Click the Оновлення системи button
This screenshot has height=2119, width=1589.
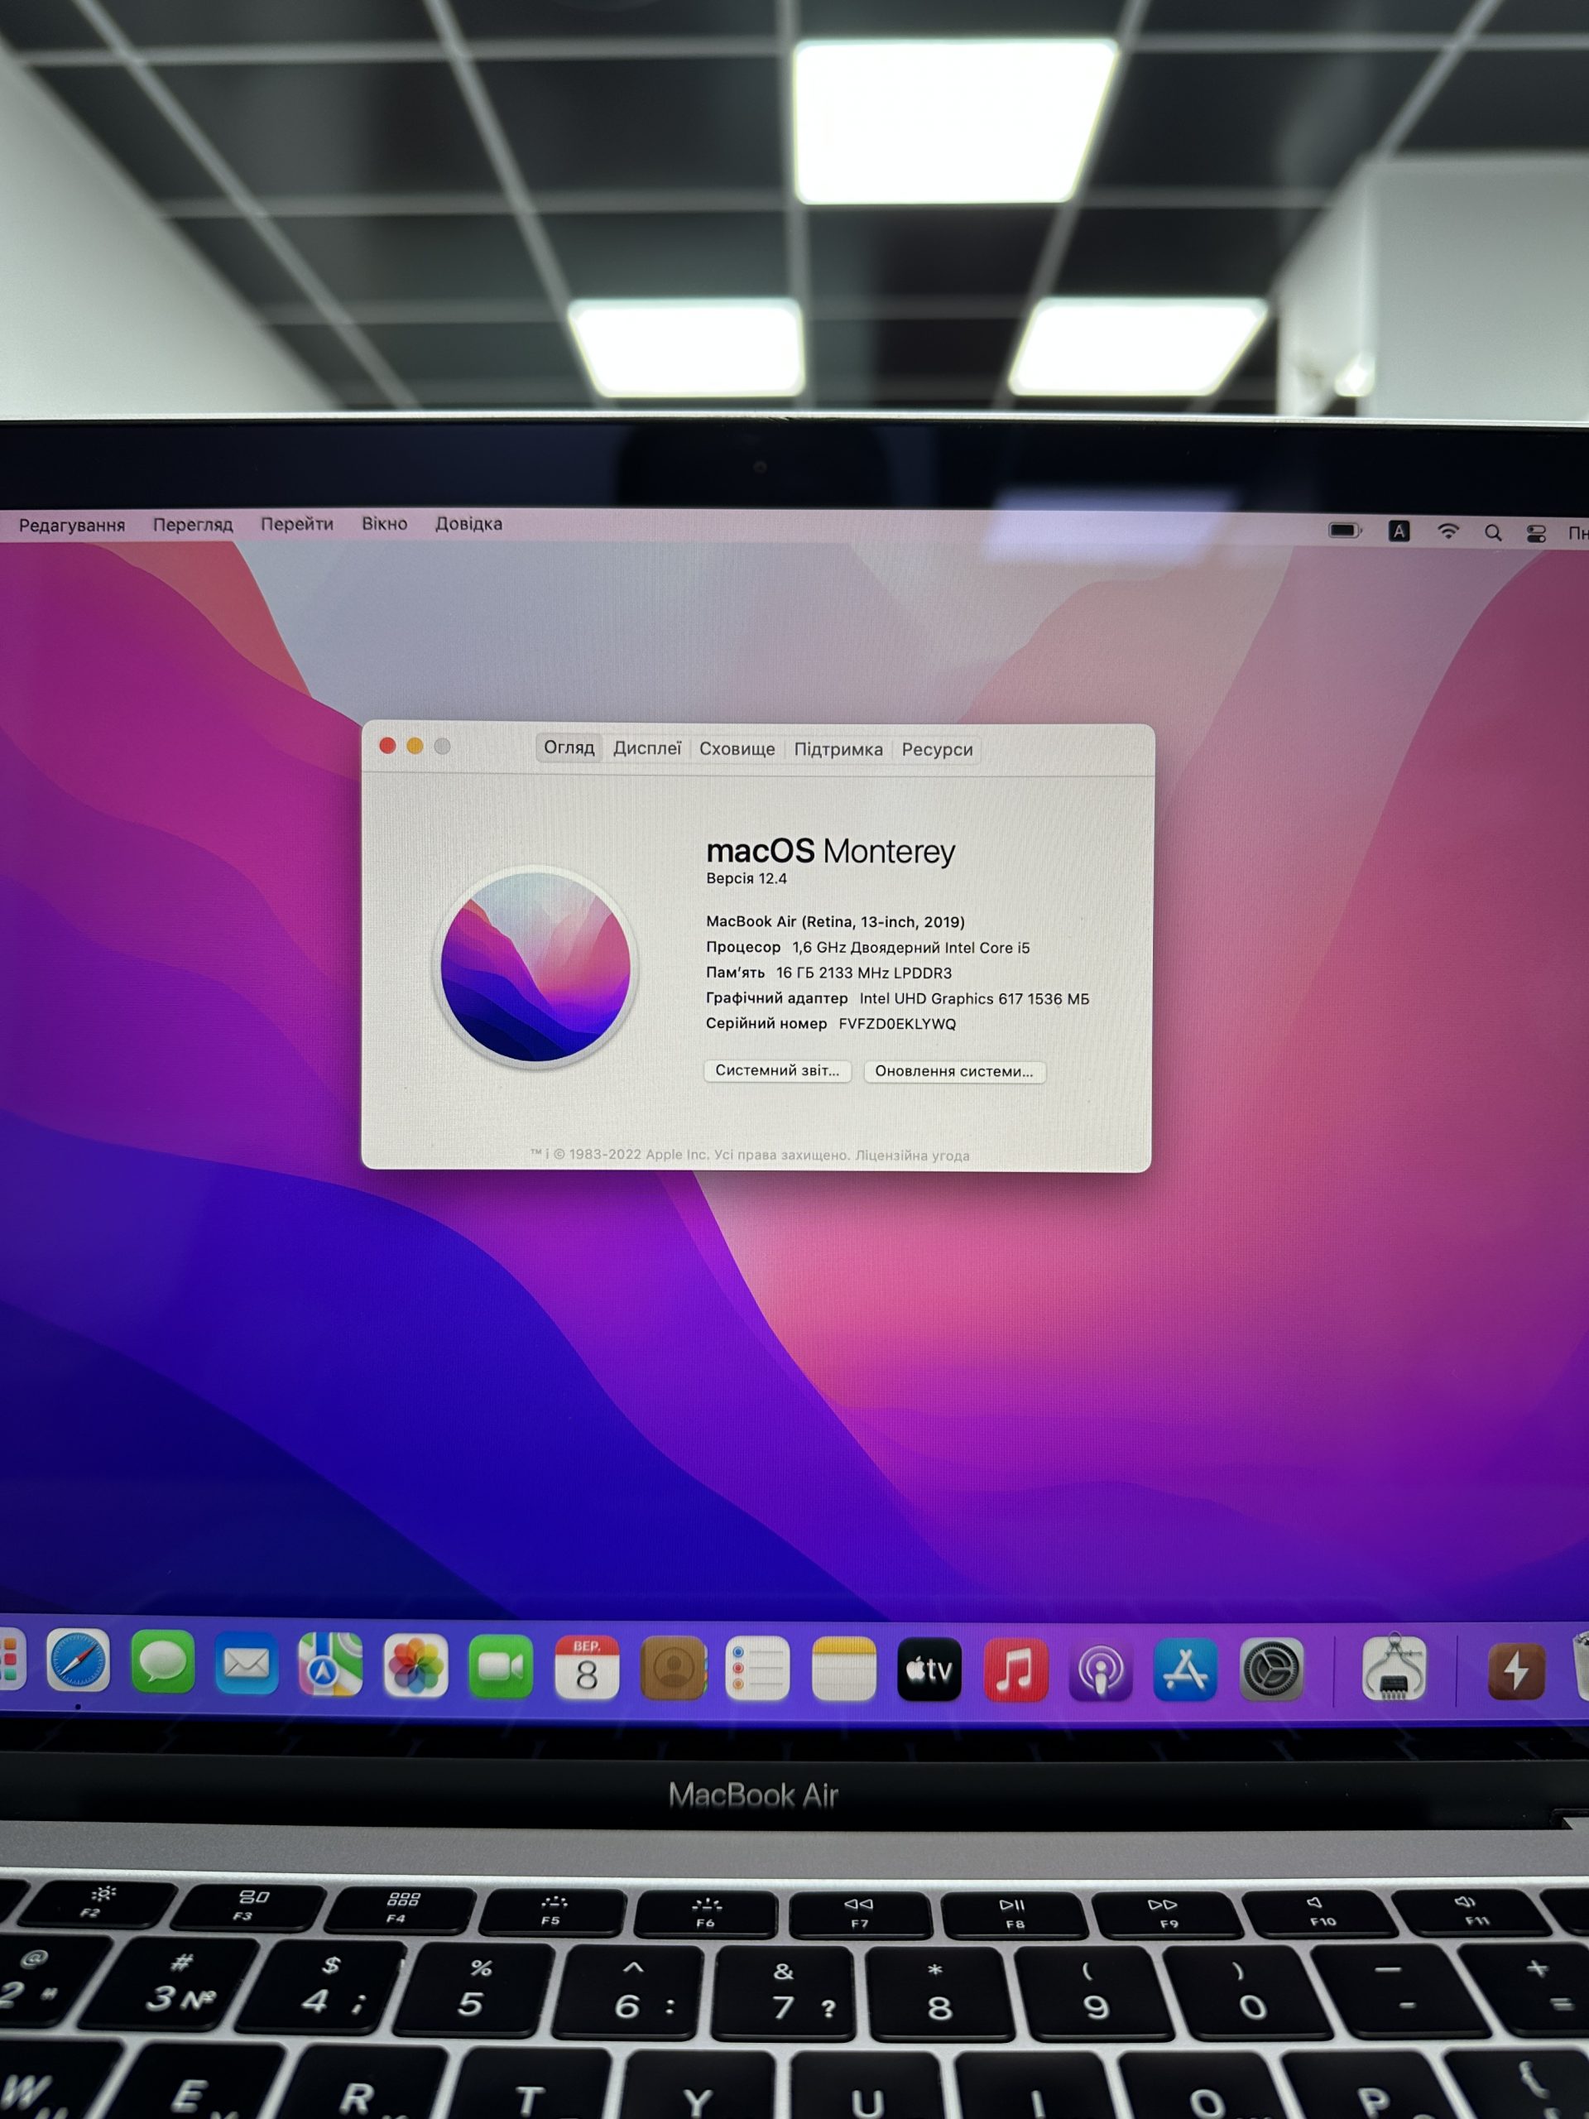point(954,1071)
